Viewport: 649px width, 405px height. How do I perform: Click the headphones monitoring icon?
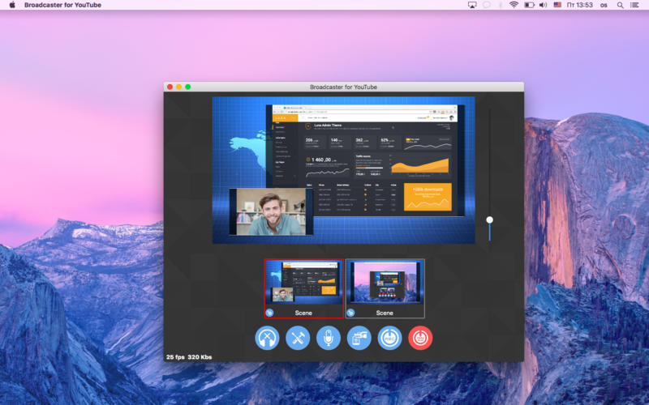pyautogui.click(x=267, y=338)
